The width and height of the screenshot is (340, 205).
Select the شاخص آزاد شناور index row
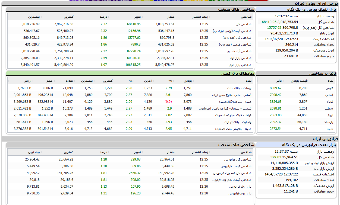point(239,51)
